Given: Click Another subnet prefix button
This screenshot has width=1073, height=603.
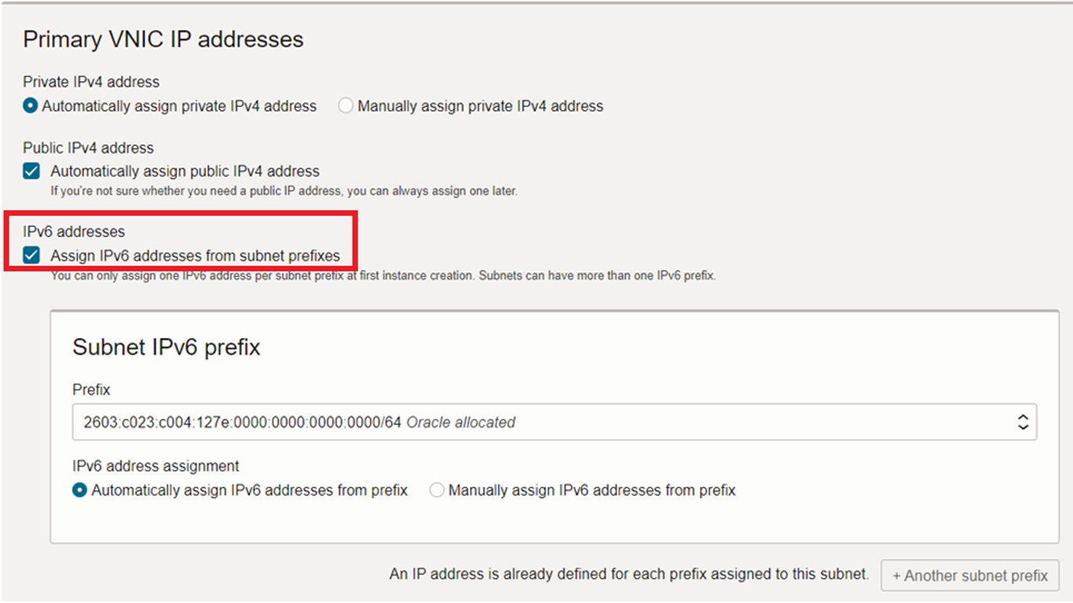Looking at the screenshot, I should [970, 575].
